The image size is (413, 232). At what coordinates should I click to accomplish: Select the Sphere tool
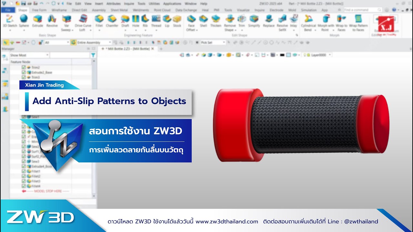click(24, 21)
